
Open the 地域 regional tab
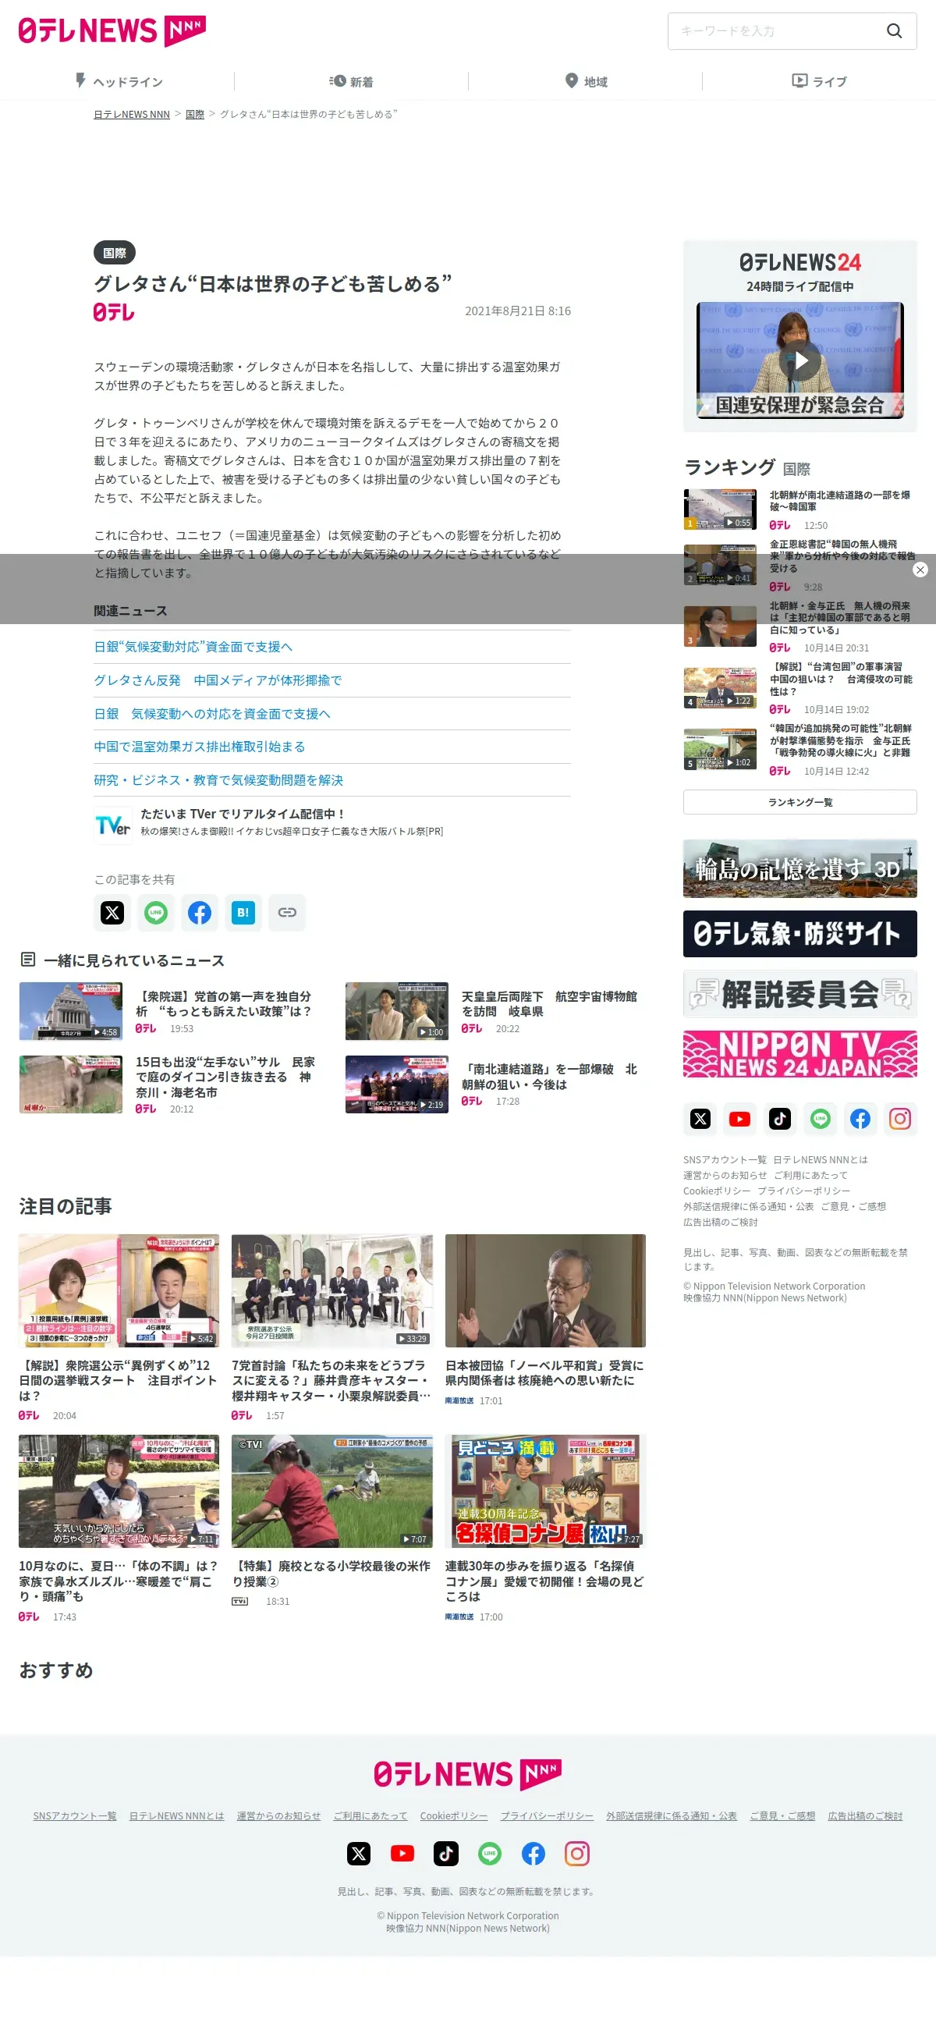[x=586, y=81]
